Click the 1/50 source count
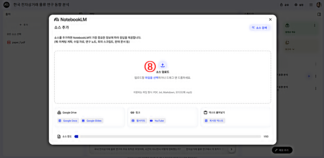 [x=266, y=136]
